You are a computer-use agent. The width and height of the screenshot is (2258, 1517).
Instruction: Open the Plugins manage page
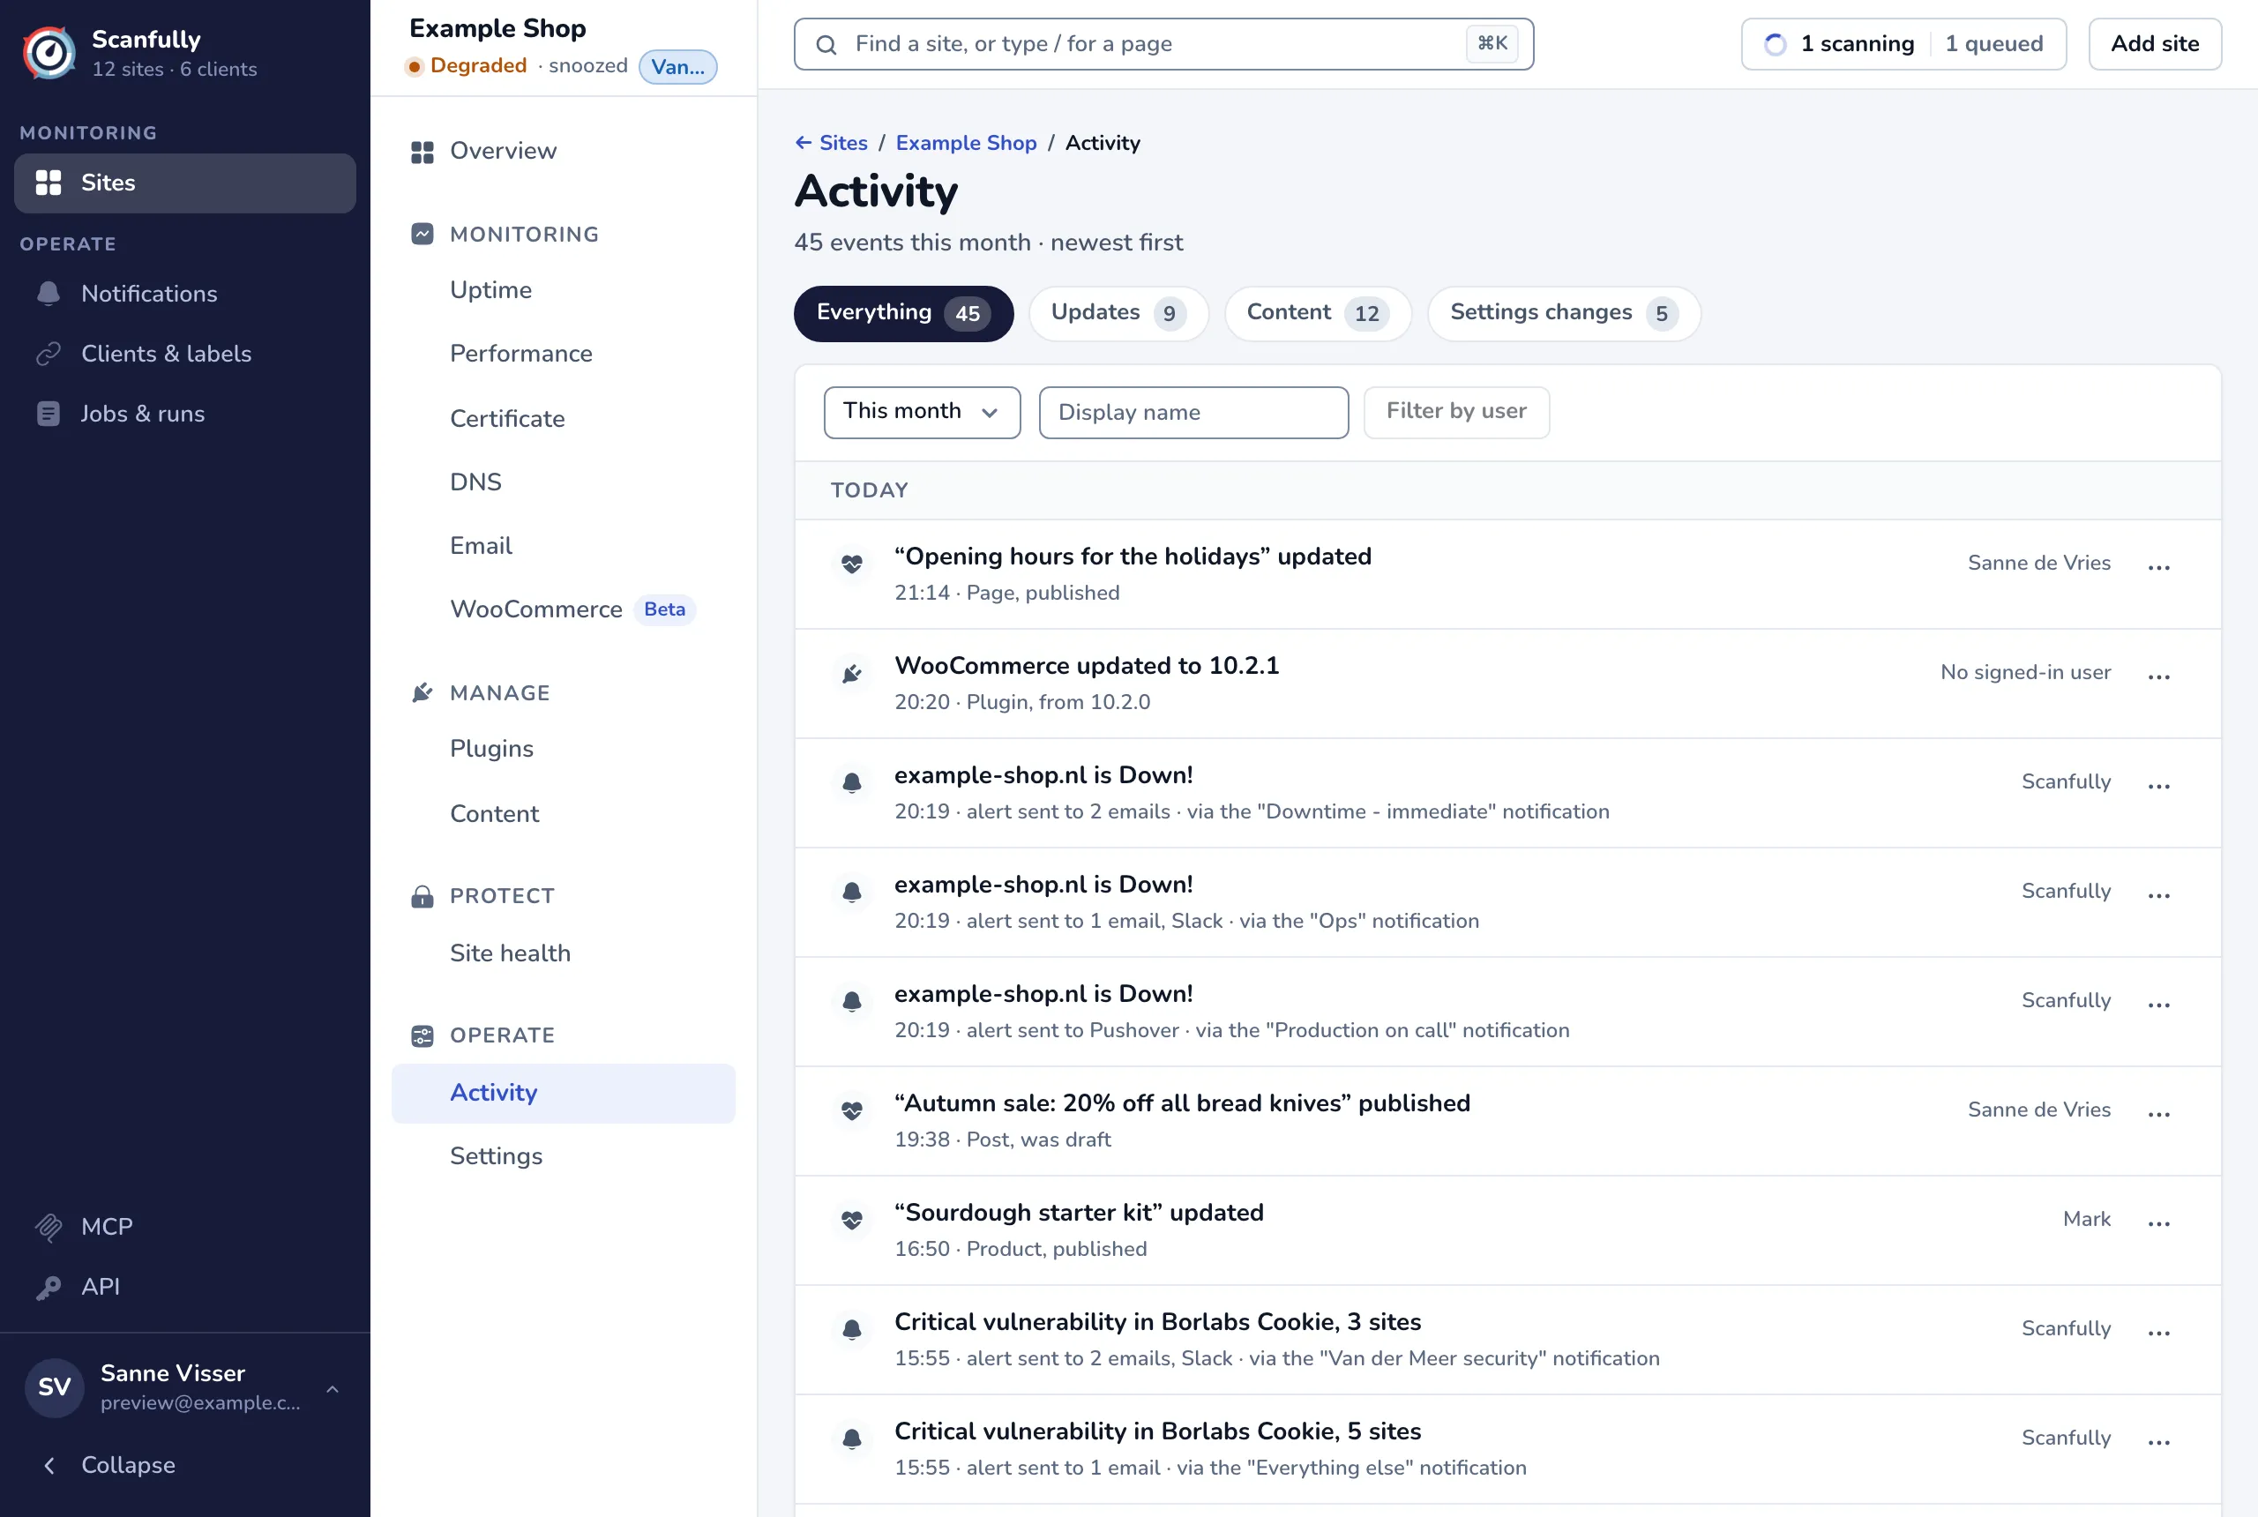(x=563, y=749)
